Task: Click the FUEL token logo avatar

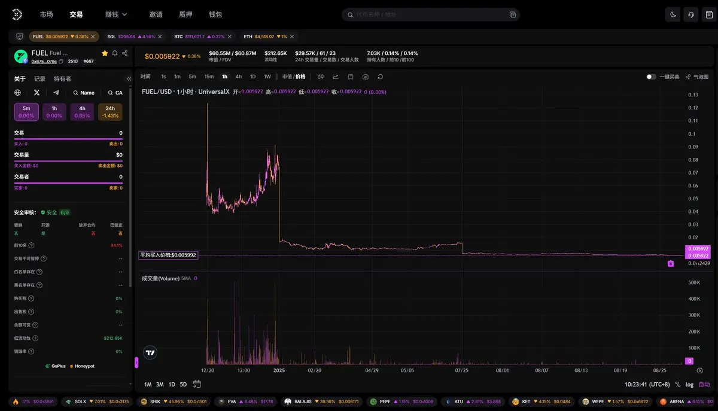Action: pos(21,56)
